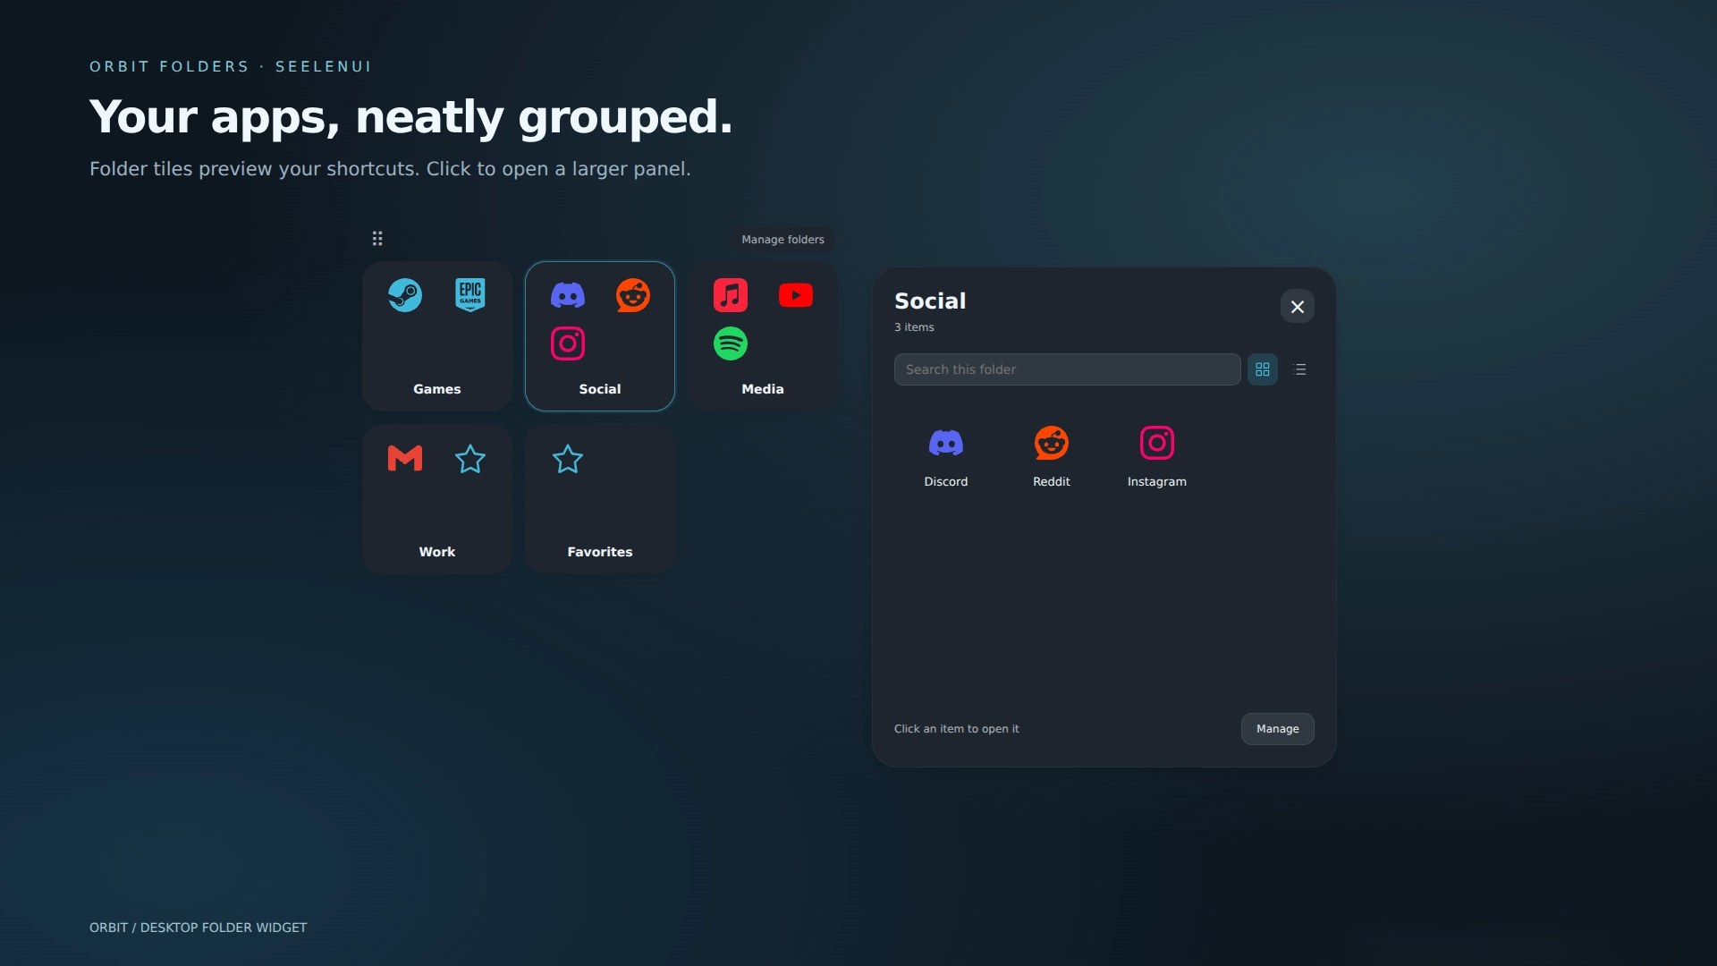
Task: Click 'ORBIT / DESKTOP FOLDER WIDGET' footer text
Action: (x=199, y=928)
